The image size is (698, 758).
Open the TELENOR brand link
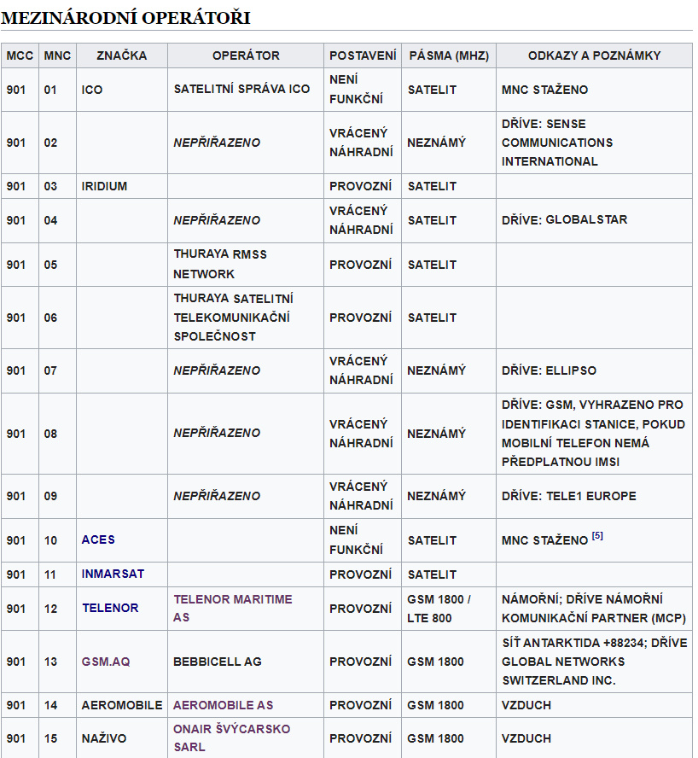pyautogui.click(x=110, y=609)
